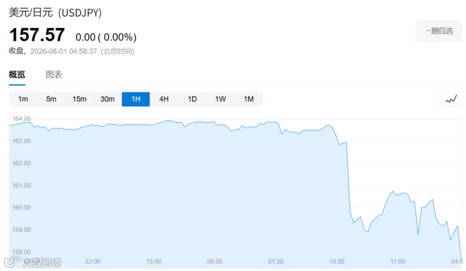Choose the 30m interval
466x271 pixels.
tap(107, 99)
